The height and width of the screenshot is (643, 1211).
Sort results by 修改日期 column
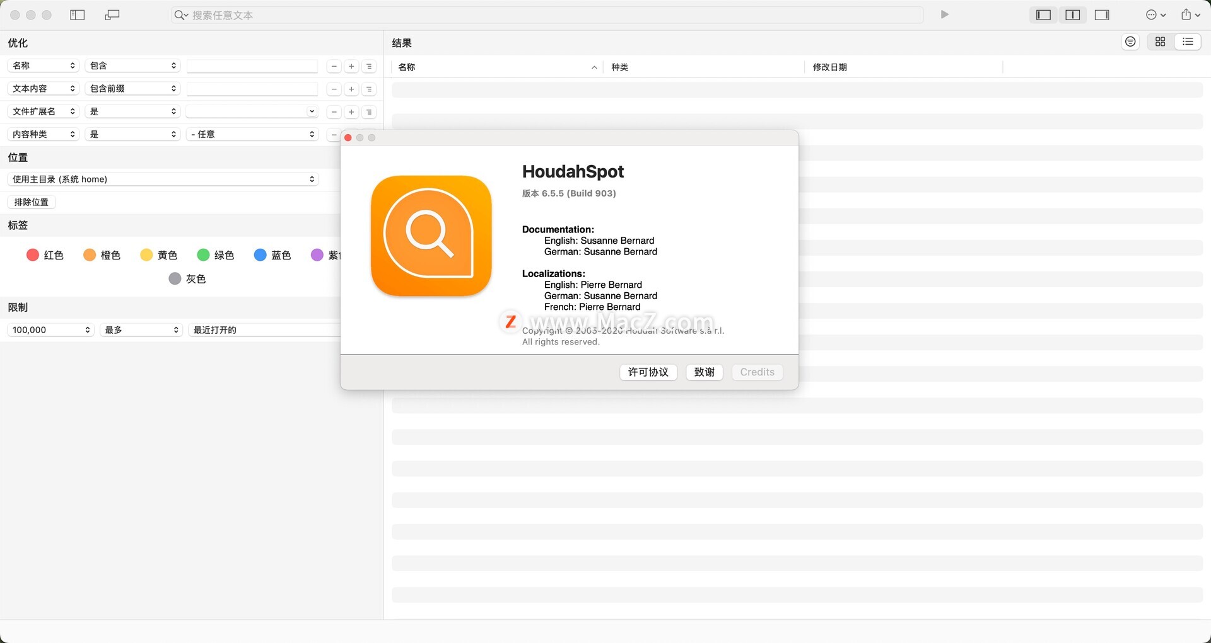tap(903, 67)
